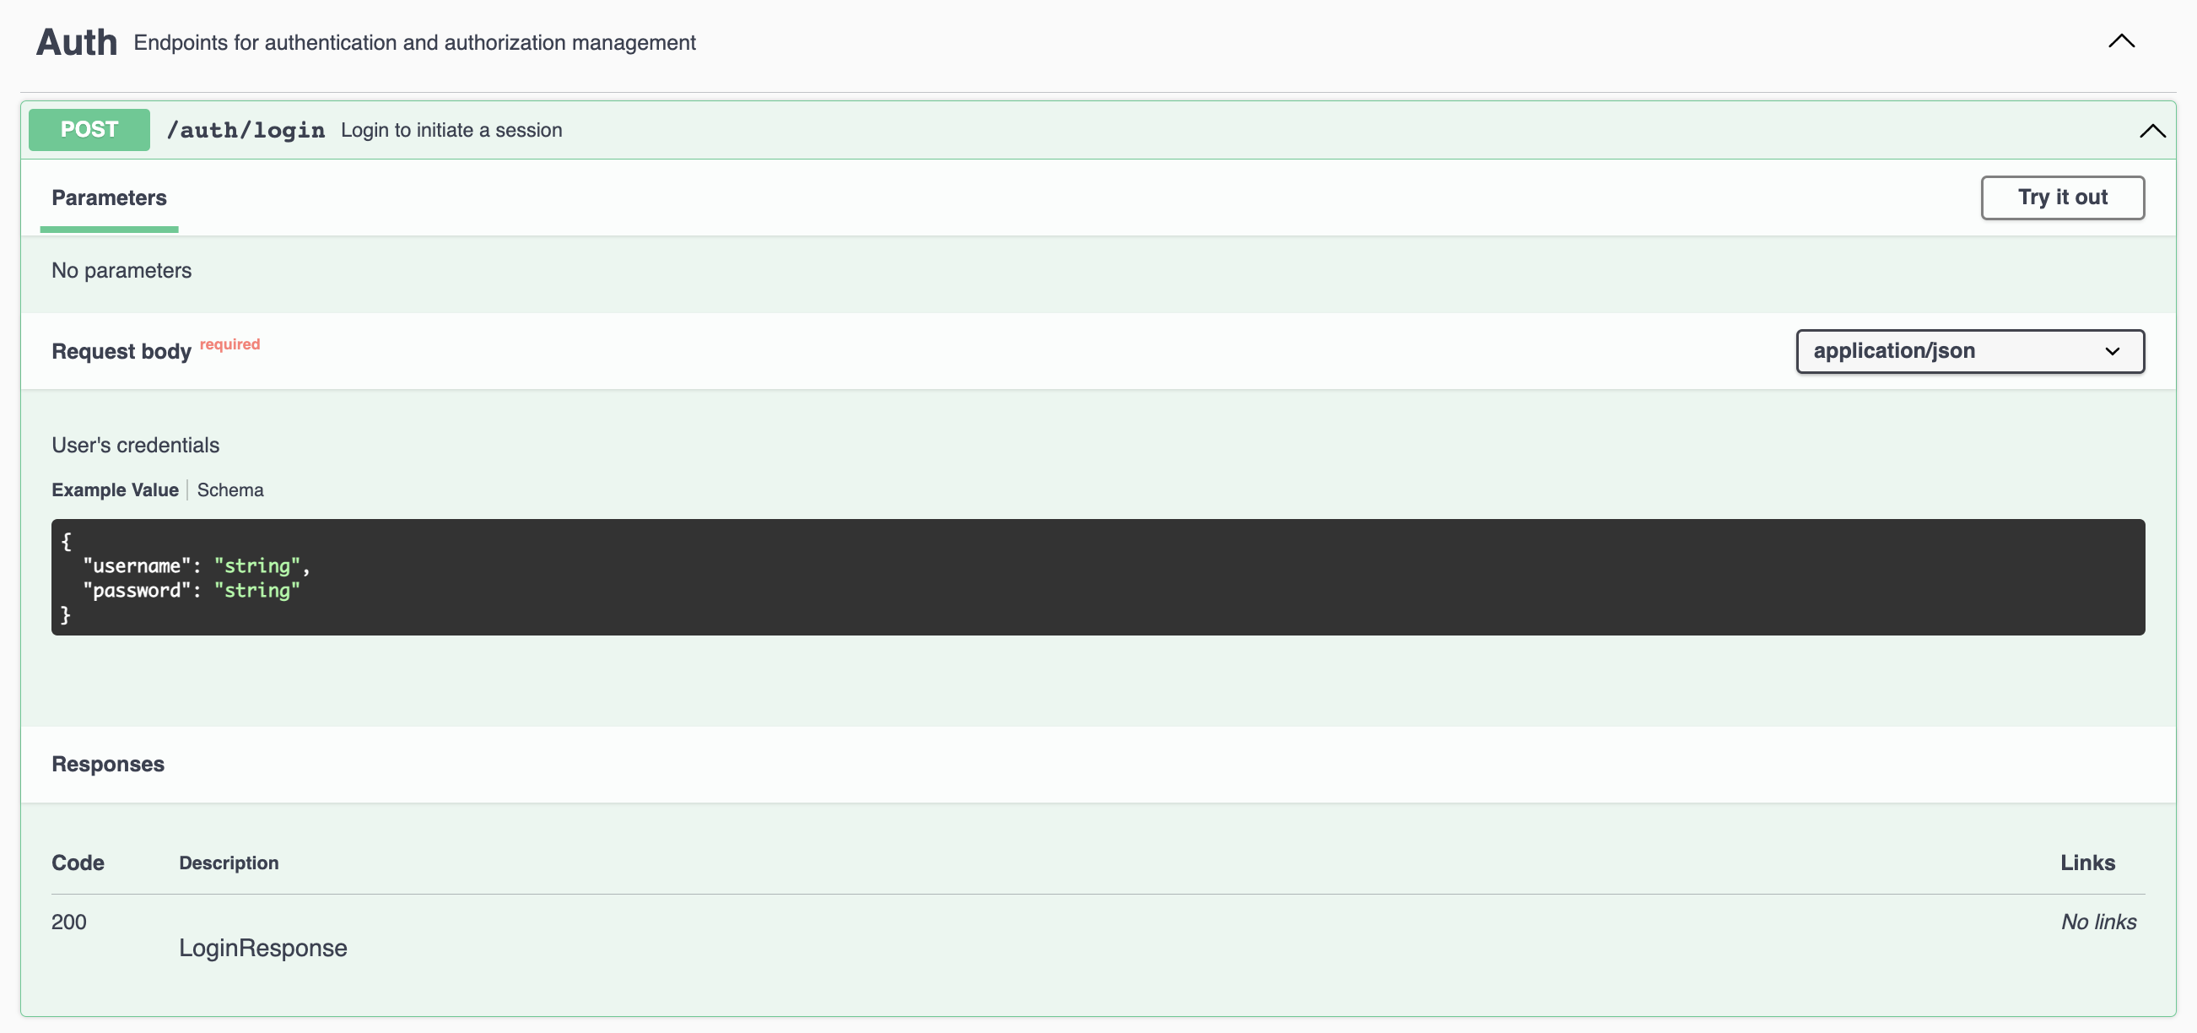Select application/json in the media type selector
This screenshot has width=2197, height=1033.
click(1968, 350)
